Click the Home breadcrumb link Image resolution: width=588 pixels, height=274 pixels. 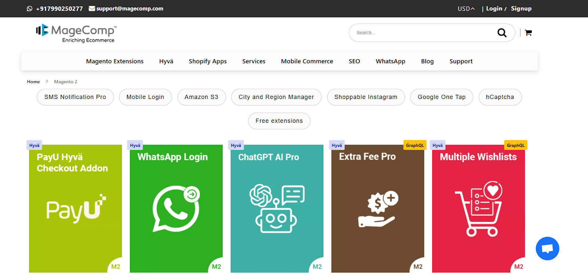pyautogui.click(x=33, y=82)
